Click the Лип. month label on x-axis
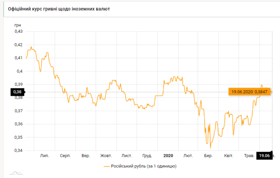This screenshot has height=178, width=280. tap(44, 156)
